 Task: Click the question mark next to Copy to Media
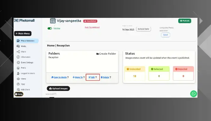68,77
